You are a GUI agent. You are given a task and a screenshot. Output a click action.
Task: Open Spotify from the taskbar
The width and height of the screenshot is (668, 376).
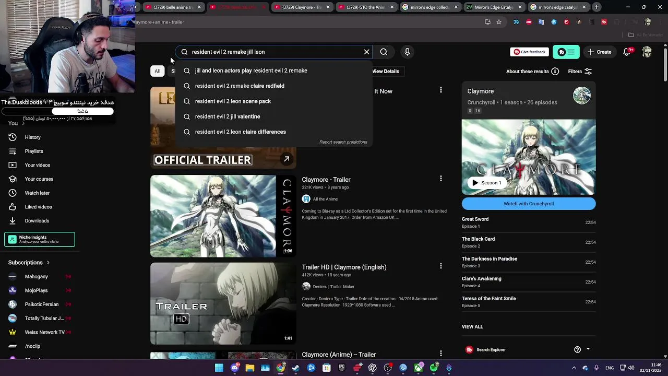tap(434, 368)
